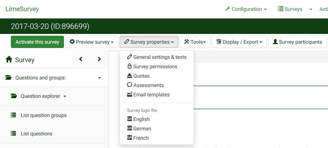The height and width of the screenshot is (148, 328).
Task: Choose French survey logic file
Action: [x=141, y=138]
